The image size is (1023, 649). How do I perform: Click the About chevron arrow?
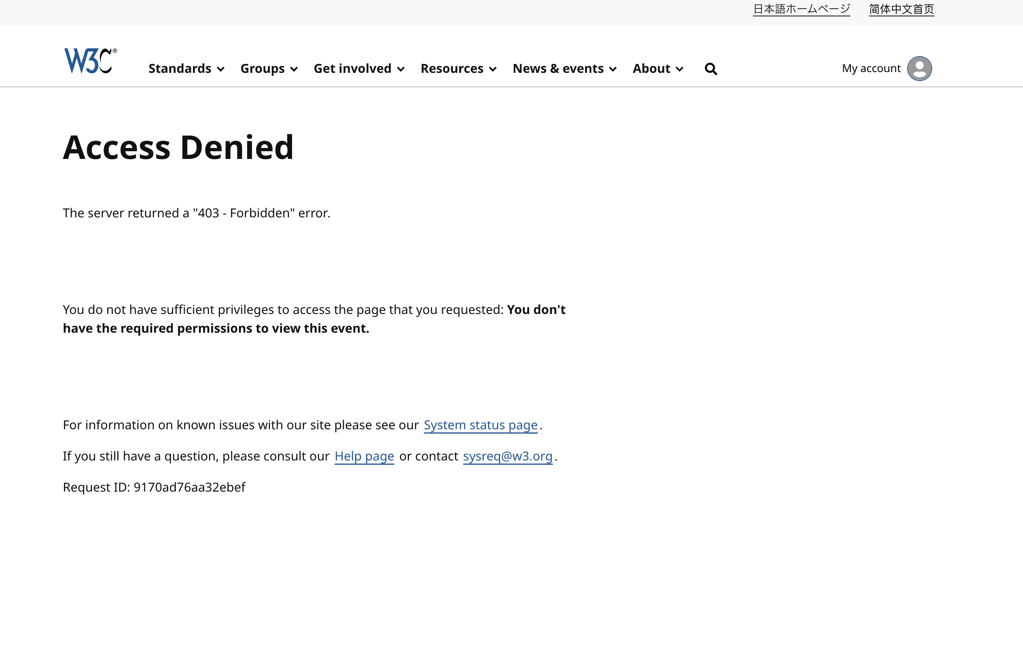[680, 69]
